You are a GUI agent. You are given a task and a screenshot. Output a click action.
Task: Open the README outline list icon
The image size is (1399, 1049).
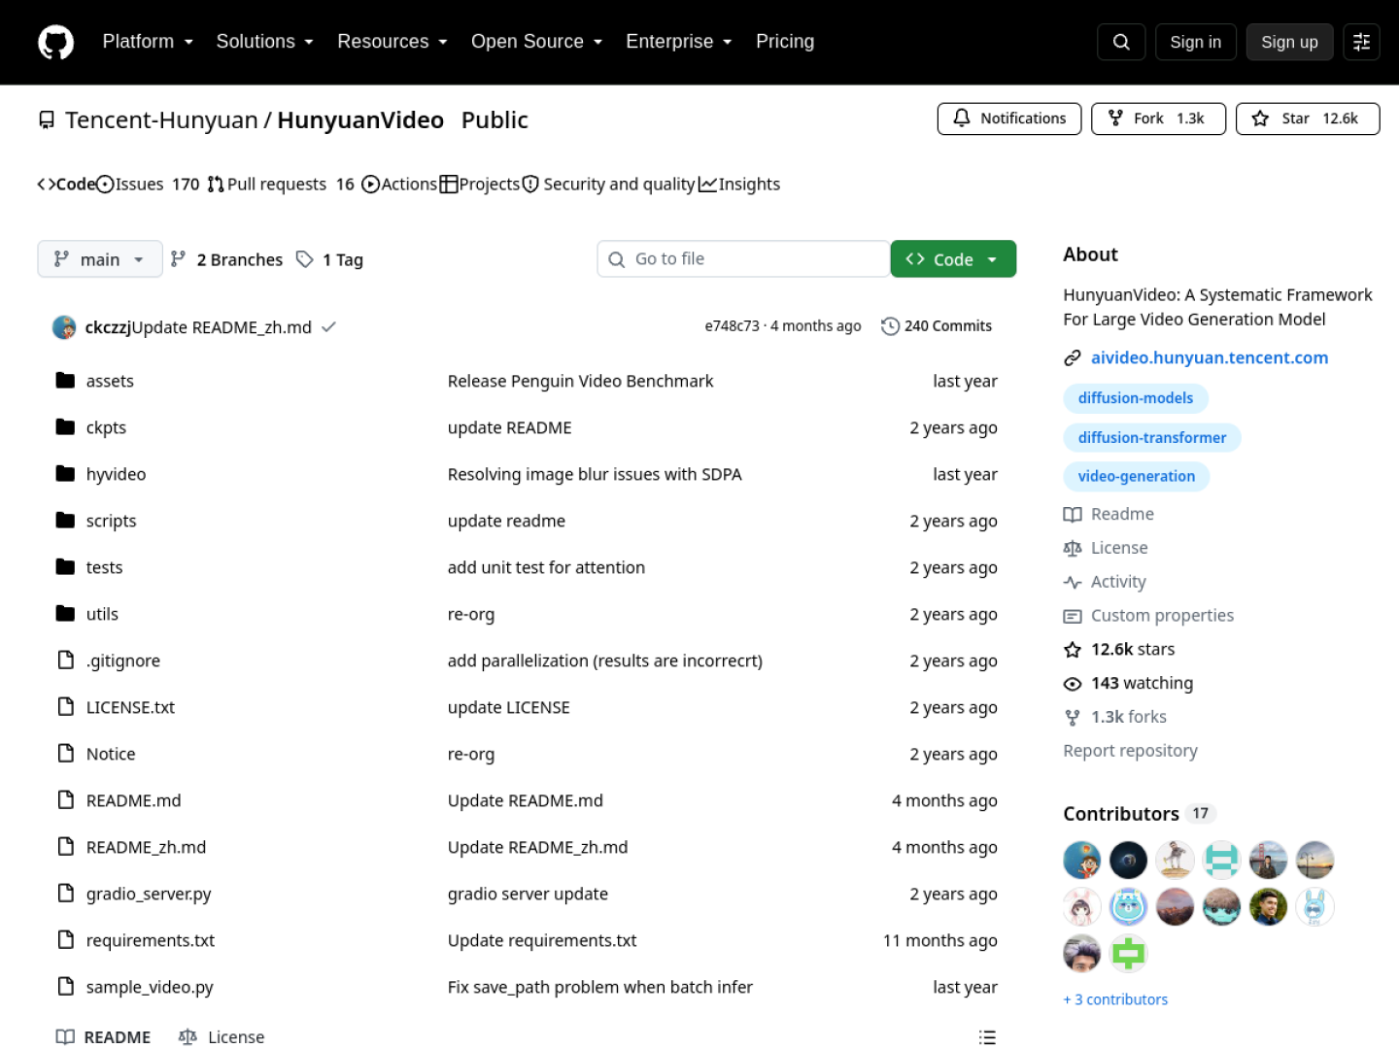point(987,1037)
